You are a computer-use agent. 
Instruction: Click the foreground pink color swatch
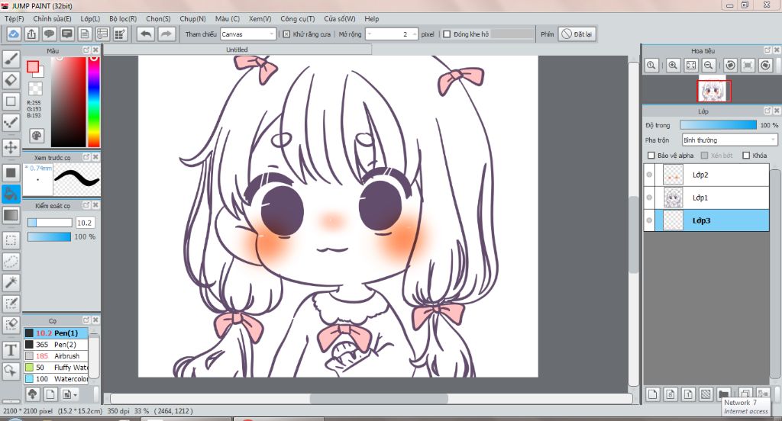(x=33, y=67)
